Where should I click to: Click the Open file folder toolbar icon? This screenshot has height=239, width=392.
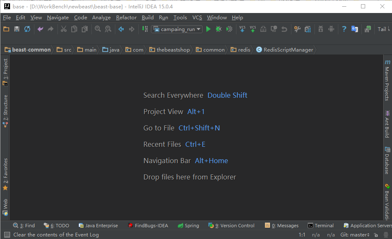[x=6, y=29]
